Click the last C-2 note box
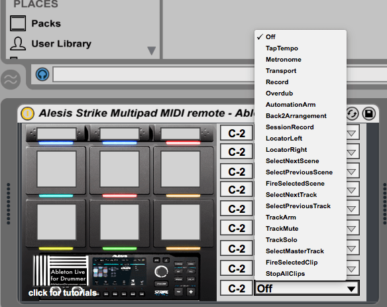The height and width of the screenshot is (307, 387). coord(237,288)
